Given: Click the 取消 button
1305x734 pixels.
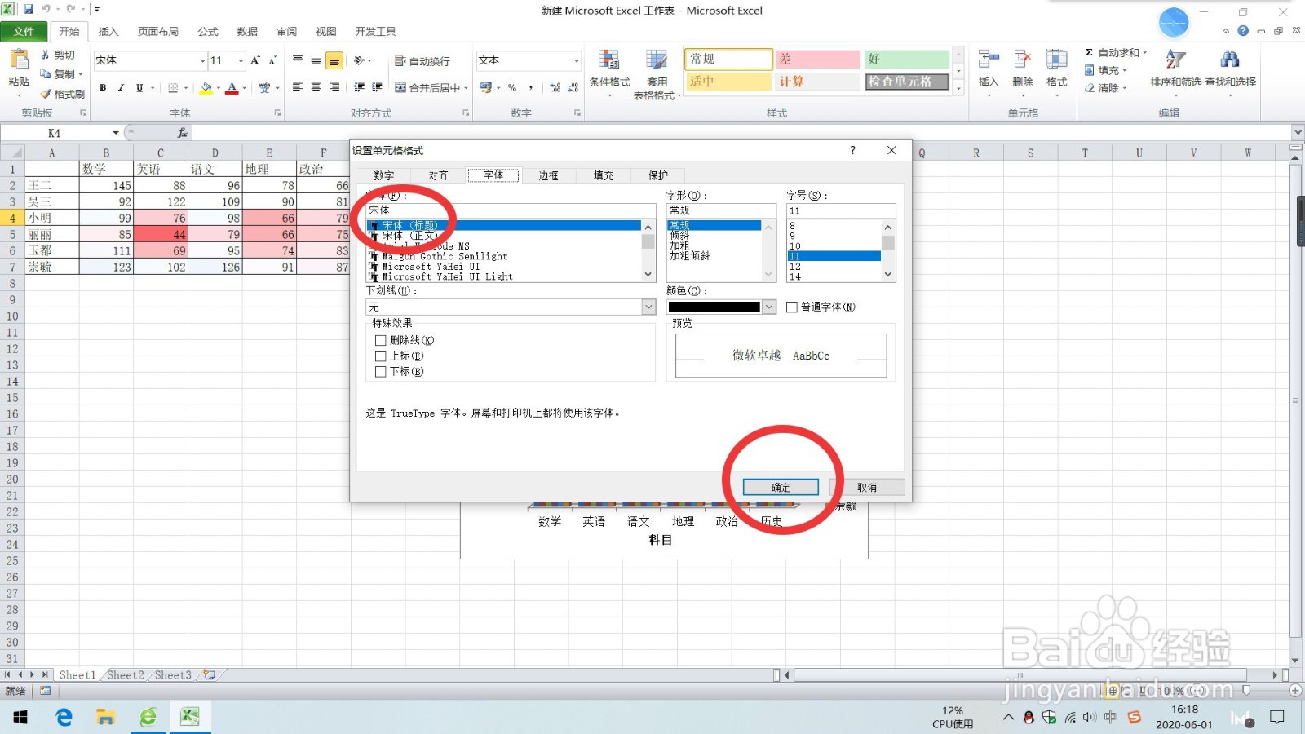Looking at the screenshot, I should [867, 487].
